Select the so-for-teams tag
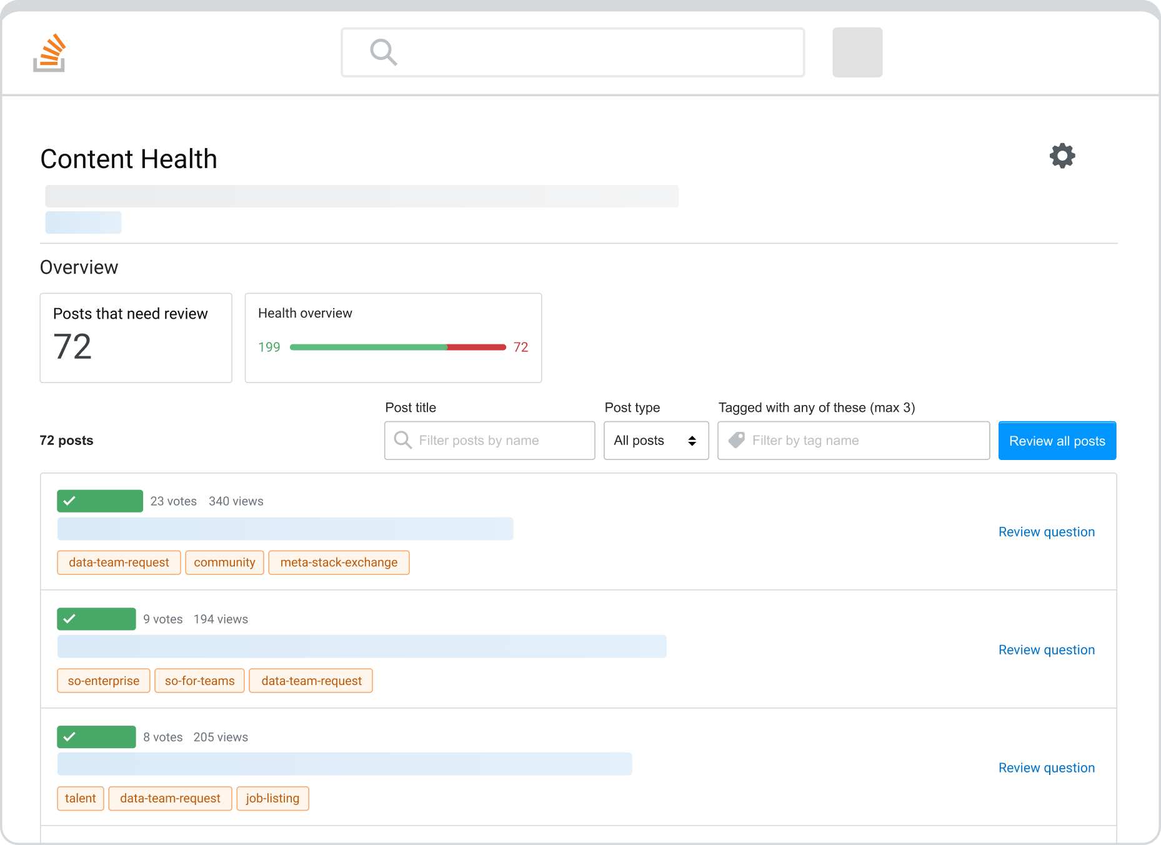Image resolution: width=1161 pixels, height=845 pixels. click(x=200, y=681)
